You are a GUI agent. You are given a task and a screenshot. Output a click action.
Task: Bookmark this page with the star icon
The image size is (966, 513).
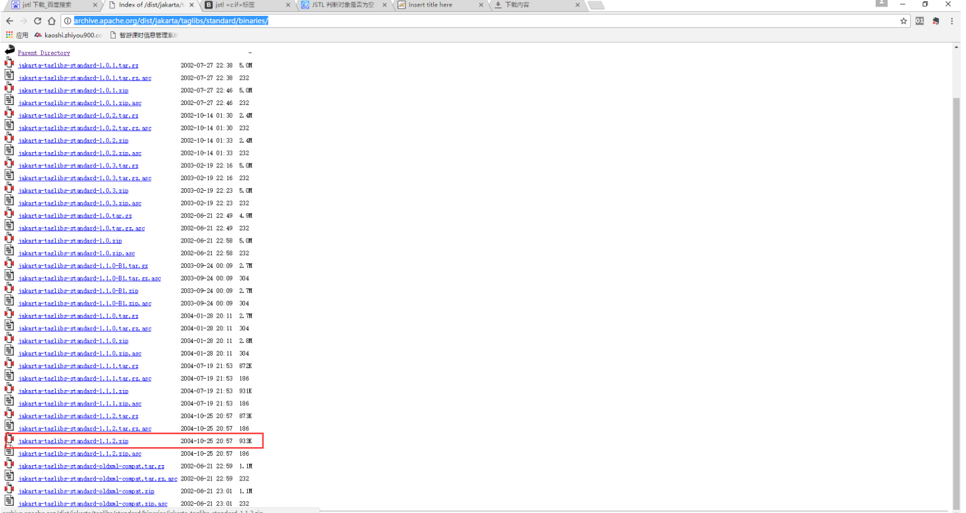(x=904, y=21)
